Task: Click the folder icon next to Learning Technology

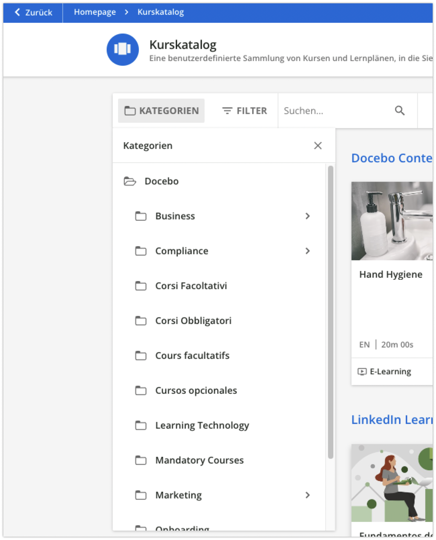Action: point(141,426)
